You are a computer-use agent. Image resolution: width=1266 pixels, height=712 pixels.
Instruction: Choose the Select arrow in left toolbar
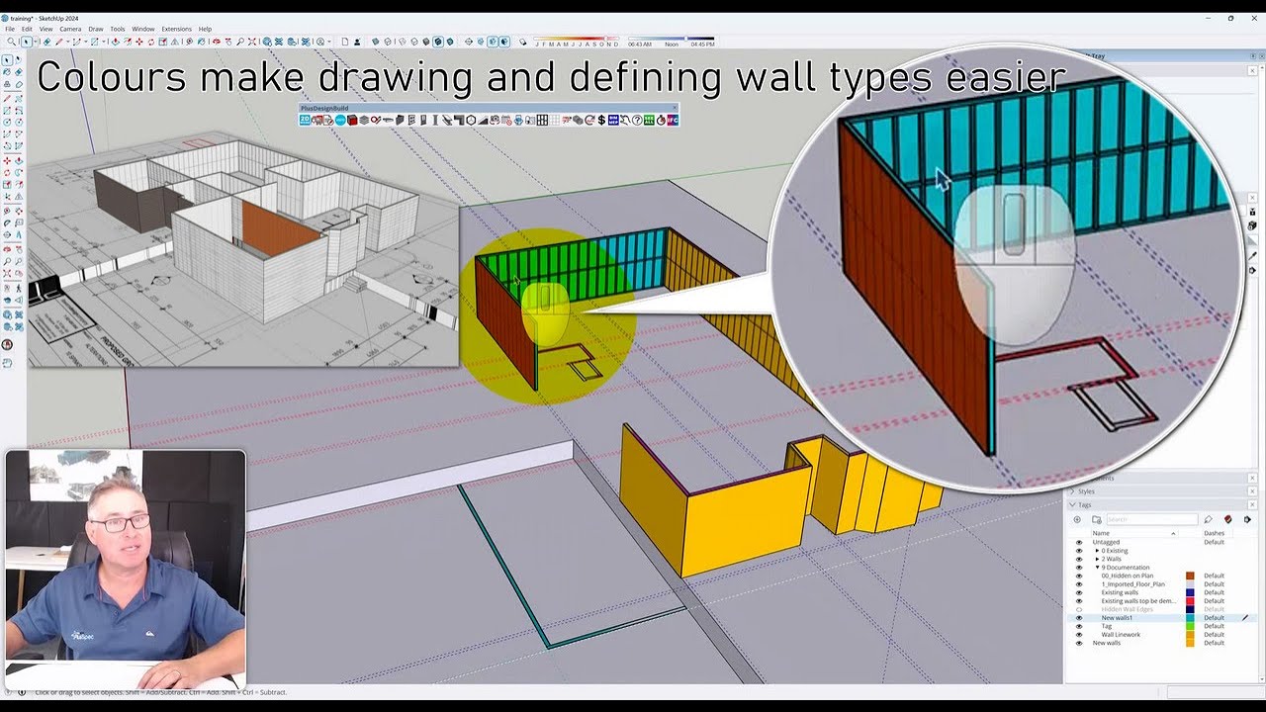click(x=7, y=60)
